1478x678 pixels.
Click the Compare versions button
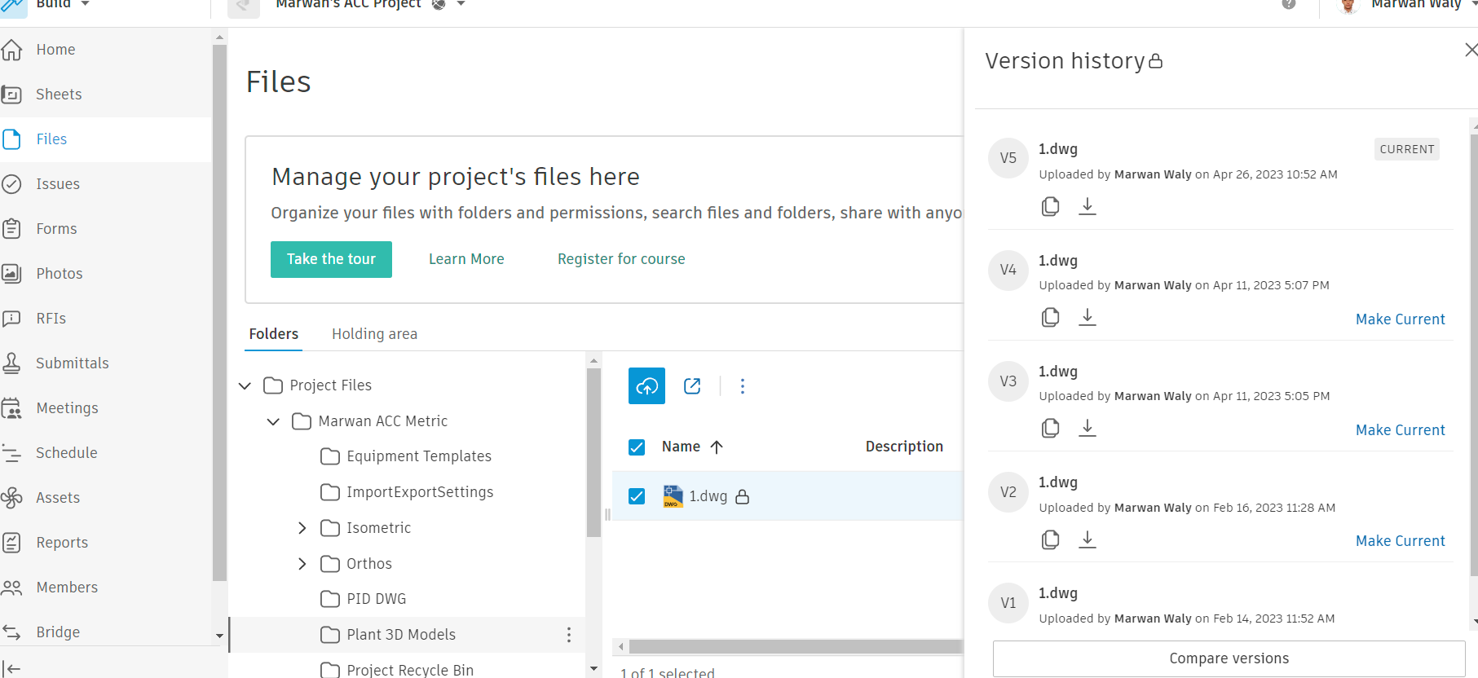click(x=1229, y=658)
